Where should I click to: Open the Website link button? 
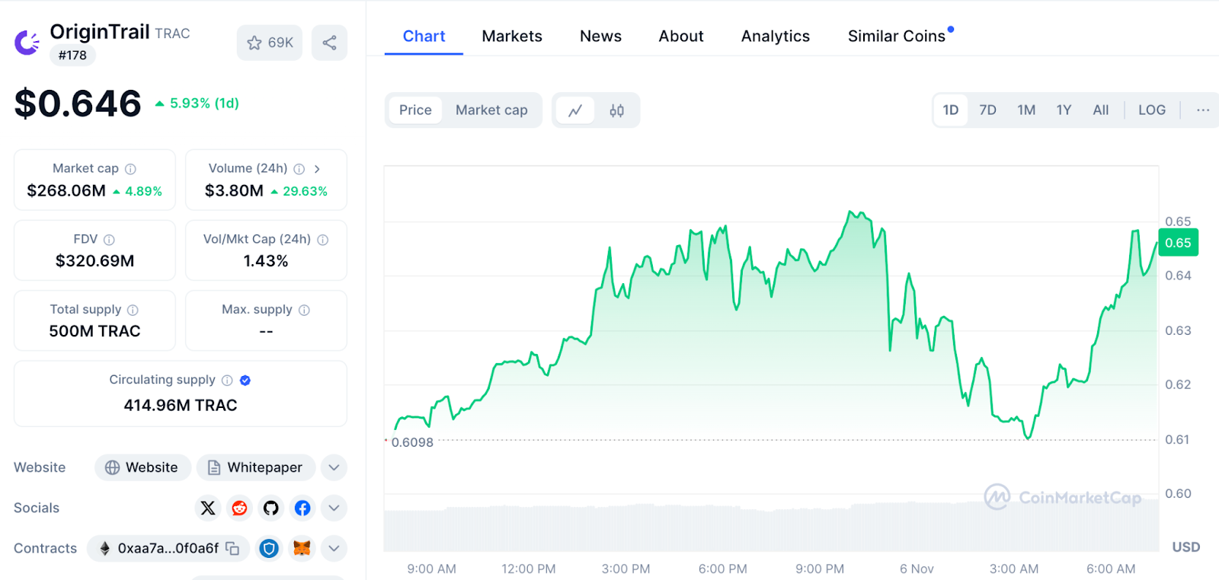[x=142, y=467]
